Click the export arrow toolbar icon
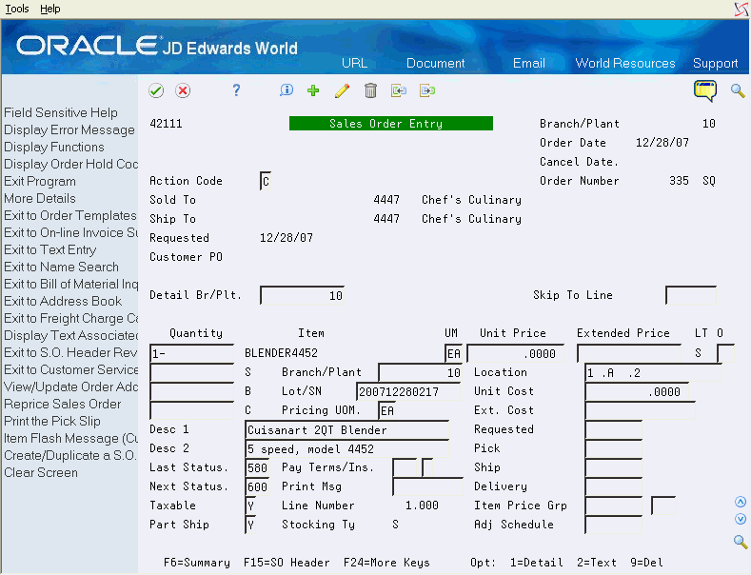 427,90
